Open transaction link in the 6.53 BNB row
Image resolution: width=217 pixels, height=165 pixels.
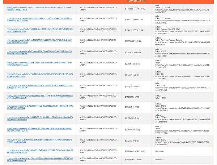pos(39,64)
